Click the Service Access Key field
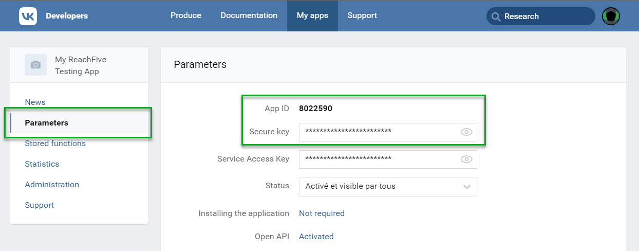639x251 pixels. click(388, 159)
